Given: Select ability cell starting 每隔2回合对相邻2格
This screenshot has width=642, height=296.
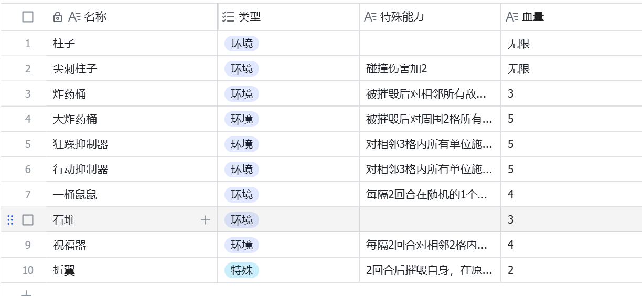Looking at the screenshot, I should [430, 245].
